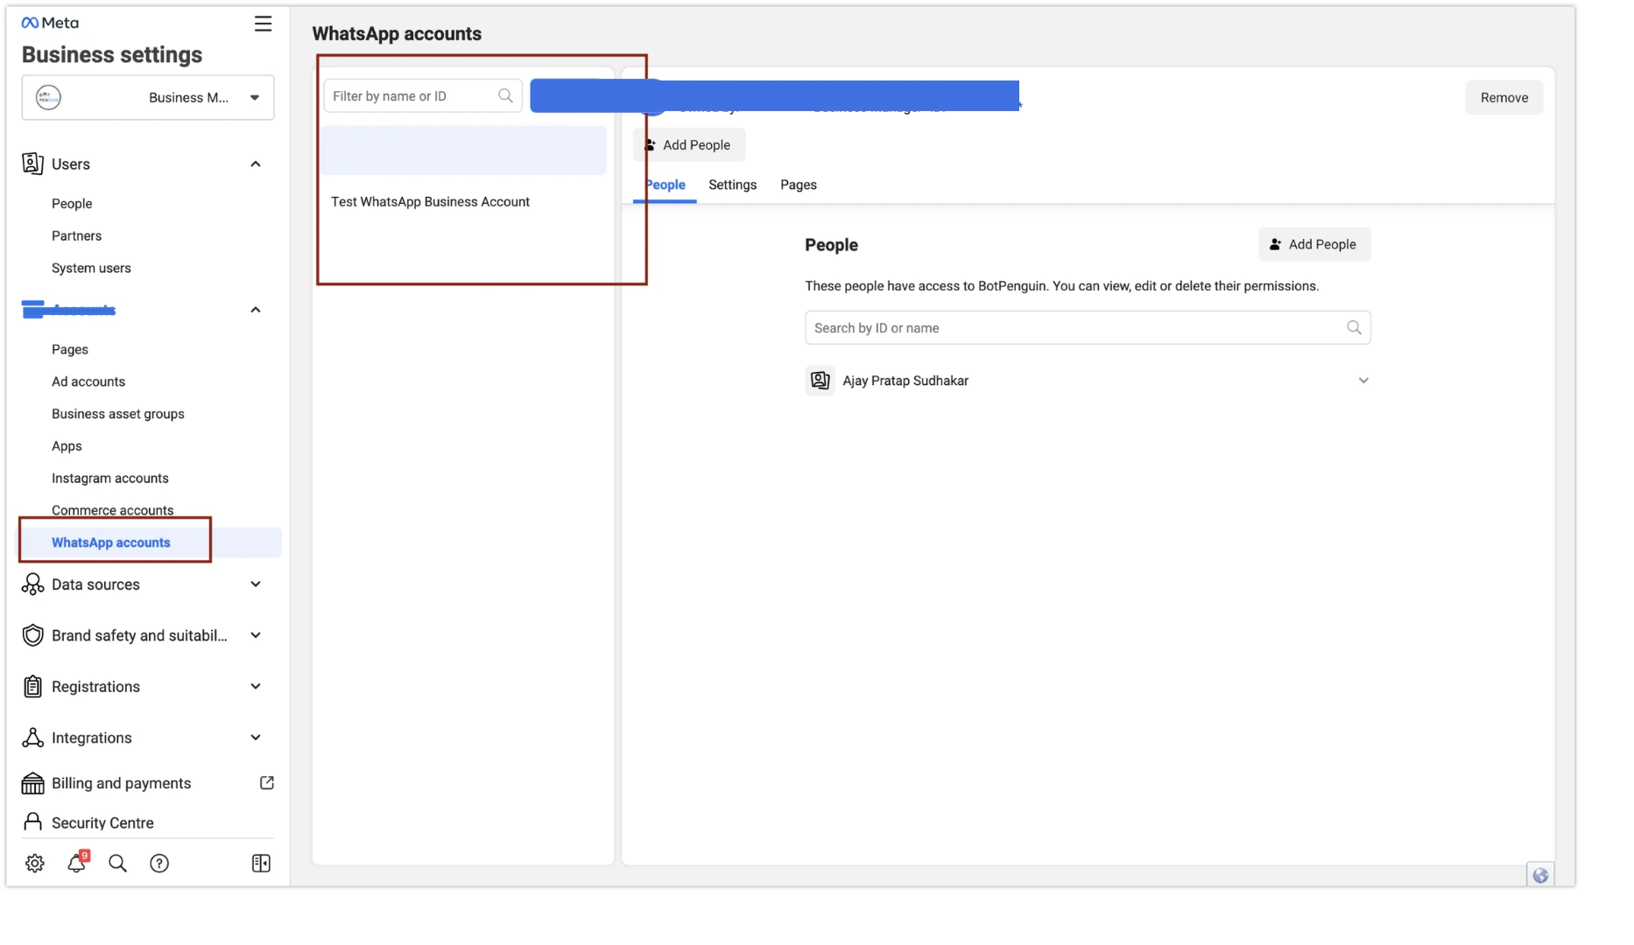The image size is (1634, 945).
Task: Click Add People button under account header
Action: [x=689, y=145]
